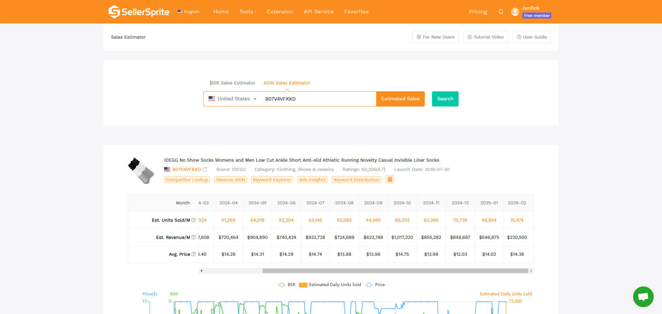Open Pricing page
The image size is (662, 314).
[478, 12]
